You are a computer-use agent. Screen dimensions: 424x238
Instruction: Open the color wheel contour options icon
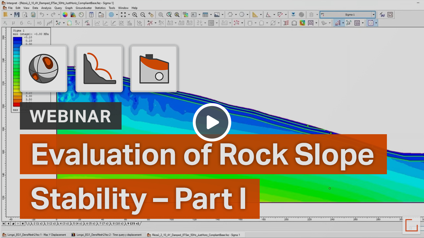65,15
